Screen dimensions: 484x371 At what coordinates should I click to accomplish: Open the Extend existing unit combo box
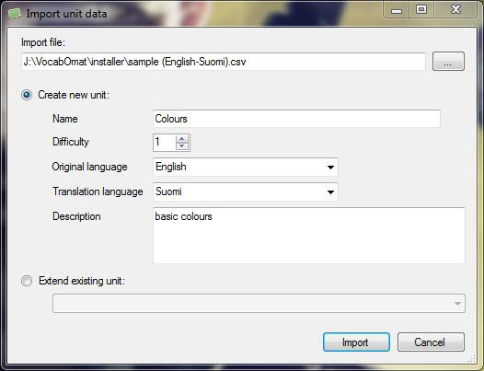pyautogui.click(x=259, y=304)
